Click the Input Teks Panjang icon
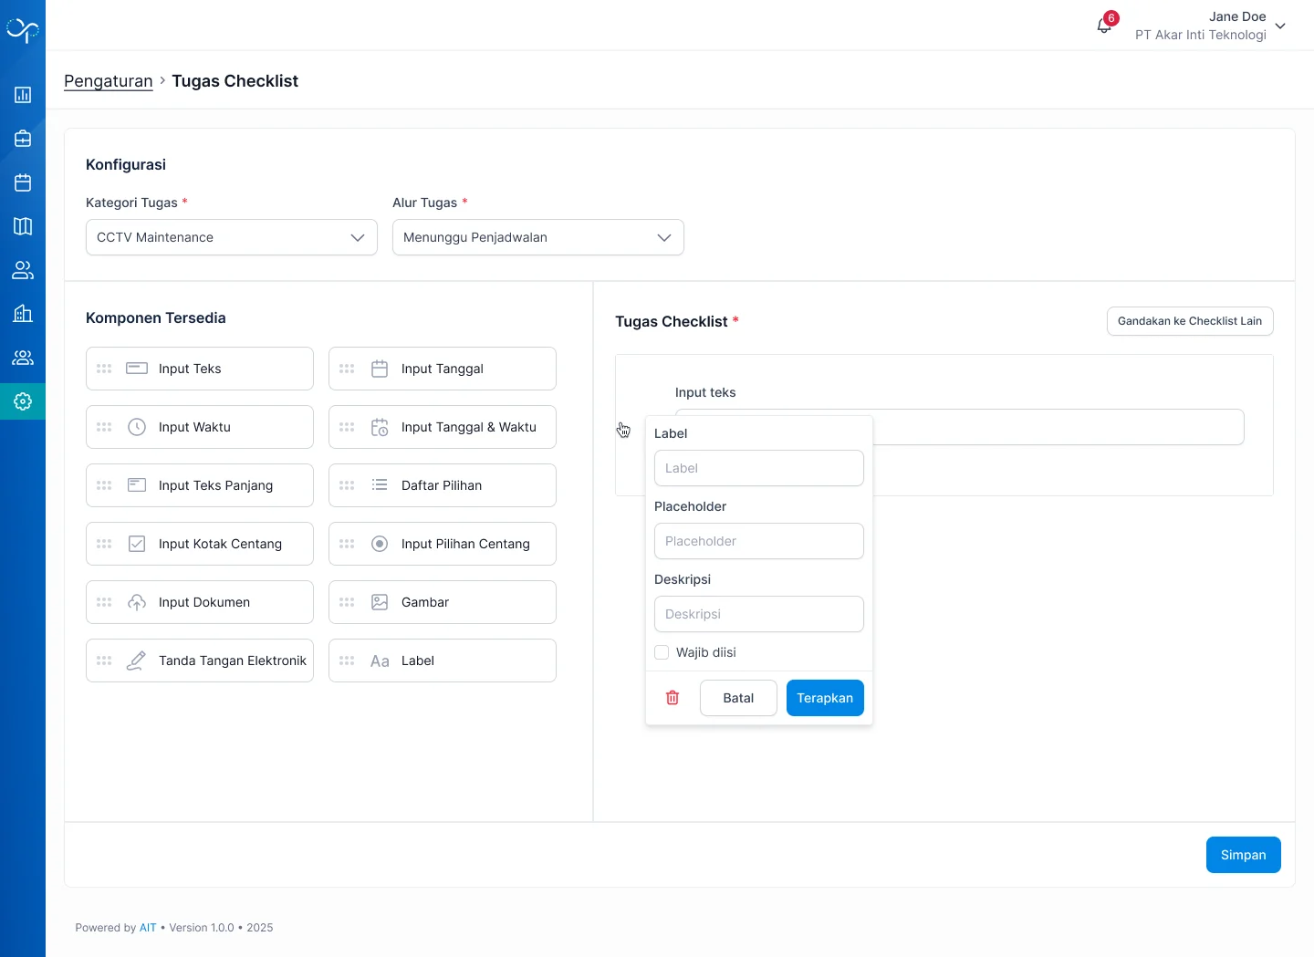1314x957 pixels. point(137,485)
